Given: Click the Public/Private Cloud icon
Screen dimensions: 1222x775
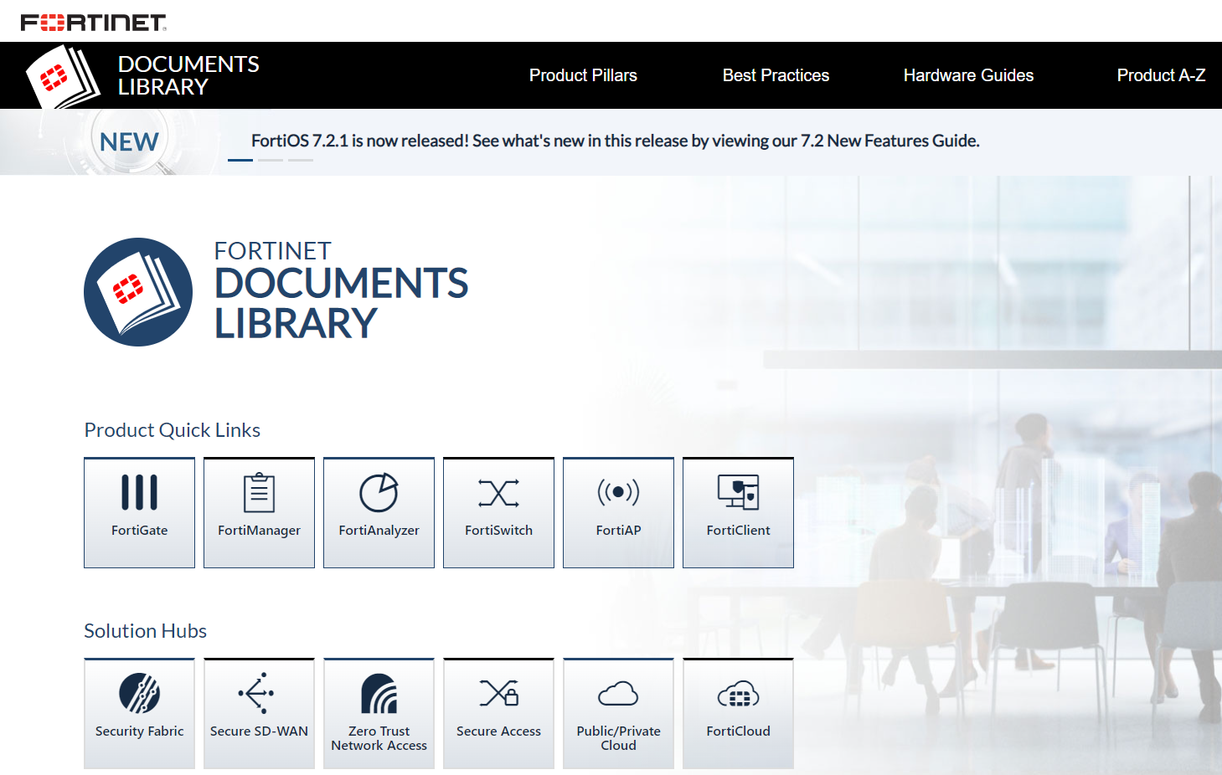Looking at the screenshot, I should coord(618,694).
